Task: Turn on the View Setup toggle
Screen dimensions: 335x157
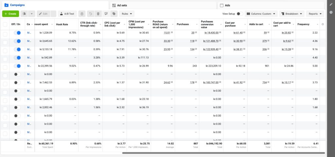Action: click(x=239, y=14)
